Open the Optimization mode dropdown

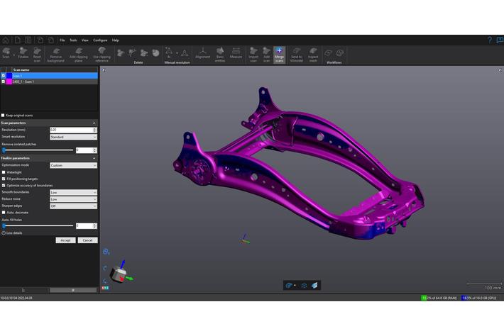(x=73, y=165)
